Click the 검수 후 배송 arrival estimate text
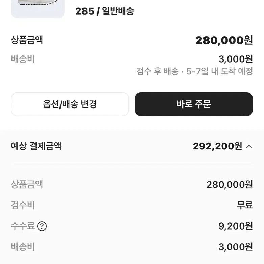The image size is (264, 264). click(x=194, y=71)
